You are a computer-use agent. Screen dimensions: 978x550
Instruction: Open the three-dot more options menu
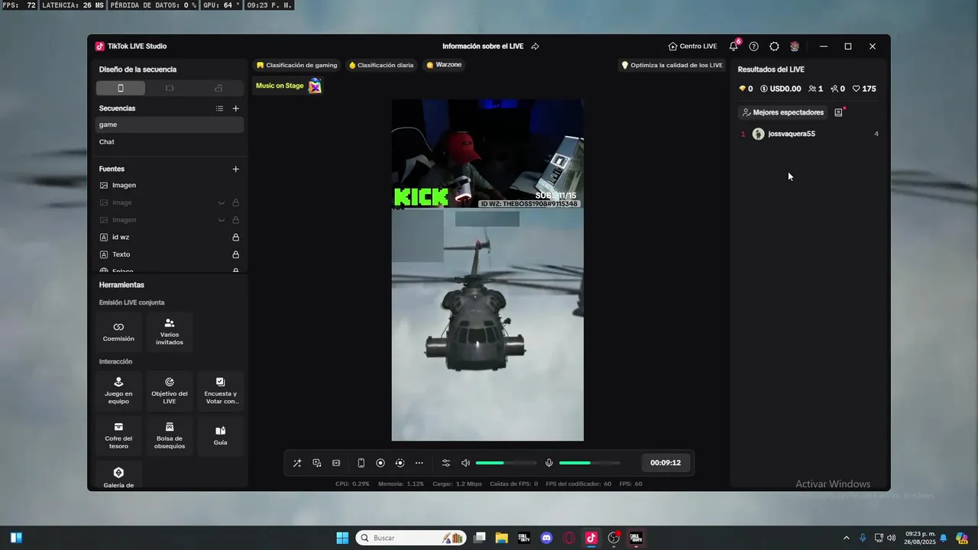[419, 463]
